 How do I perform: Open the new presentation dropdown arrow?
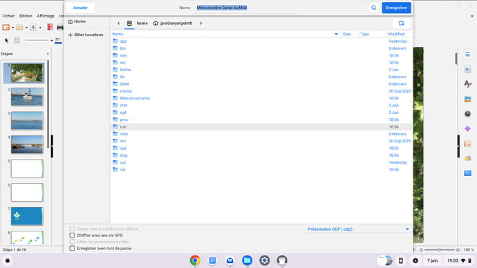pyautogui.click(x=12, y=28)
